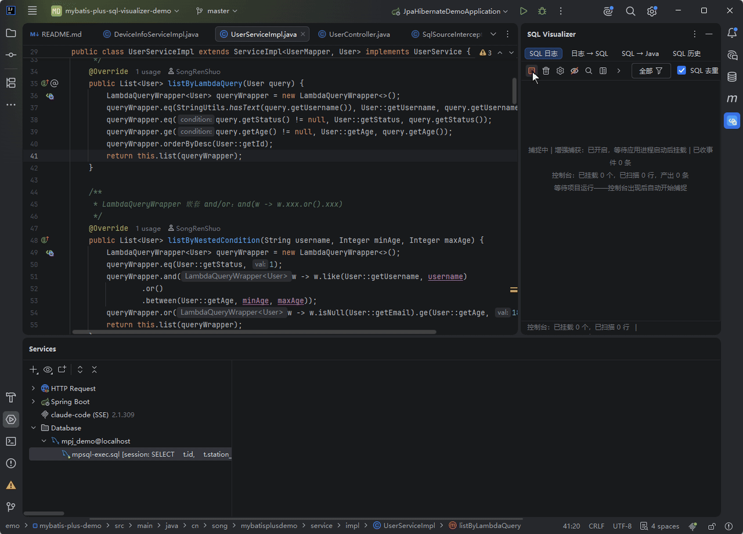Open the AI chat tool window on right sidebar
The width and height of the screenshot is (743, 534).
[x=732, y=55]
